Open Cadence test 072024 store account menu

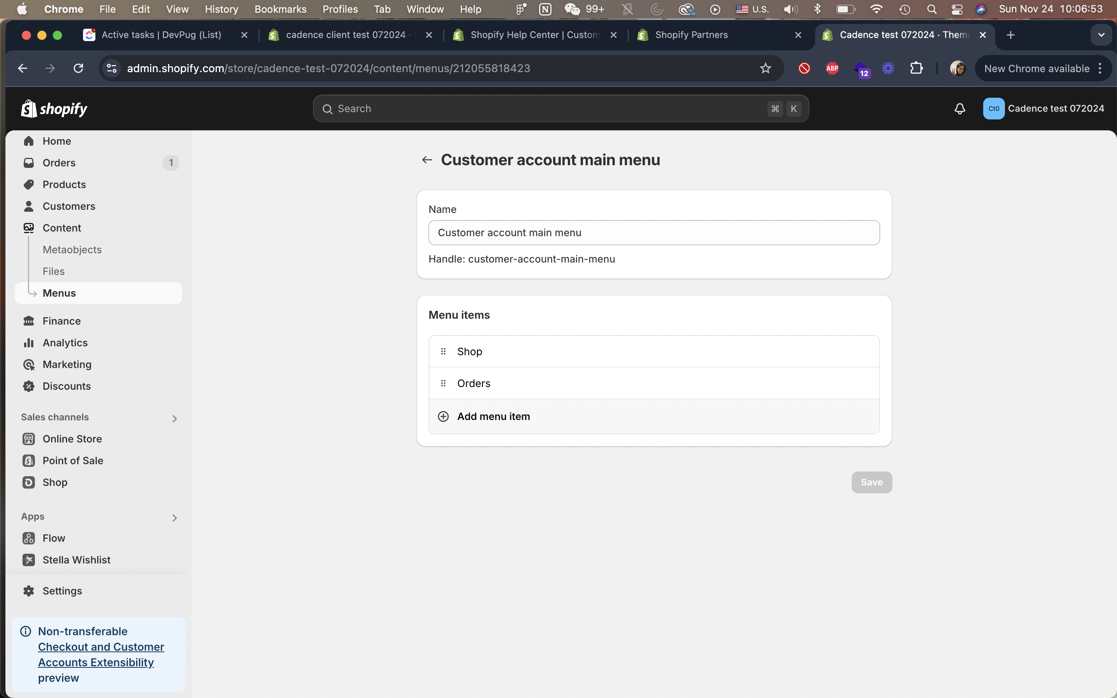tap(1043, 109)
